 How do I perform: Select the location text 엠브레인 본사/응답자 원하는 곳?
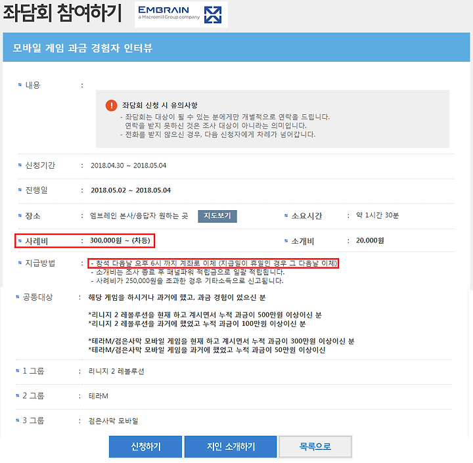tap(139, 215)
